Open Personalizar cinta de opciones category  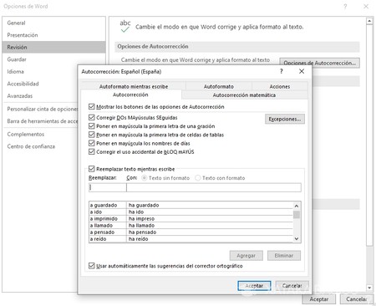click(x=40, y=109)
